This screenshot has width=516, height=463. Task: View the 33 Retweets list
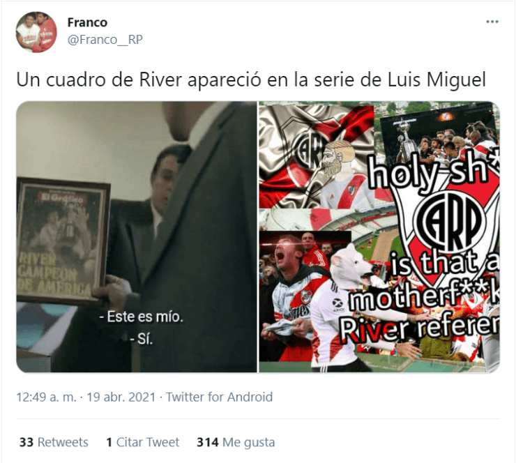[x=54, y=442]
